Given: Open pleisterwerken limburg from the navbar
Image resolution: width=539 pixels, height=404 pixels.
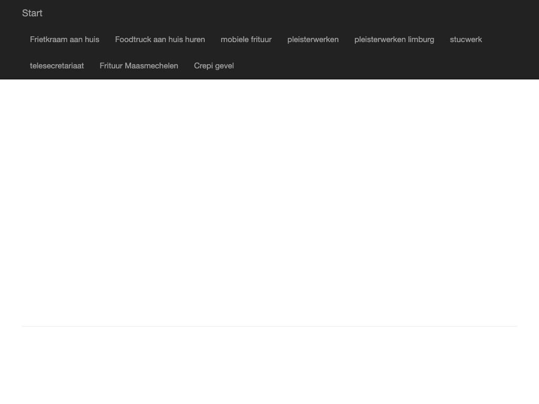Looking at the screenshot, I should [394, 39].
